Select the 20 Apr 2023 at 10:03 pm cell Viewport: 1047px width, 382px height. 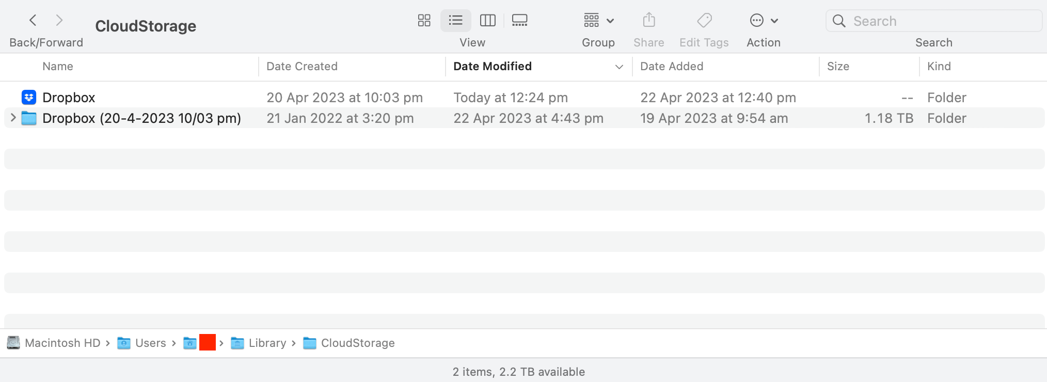344,98
